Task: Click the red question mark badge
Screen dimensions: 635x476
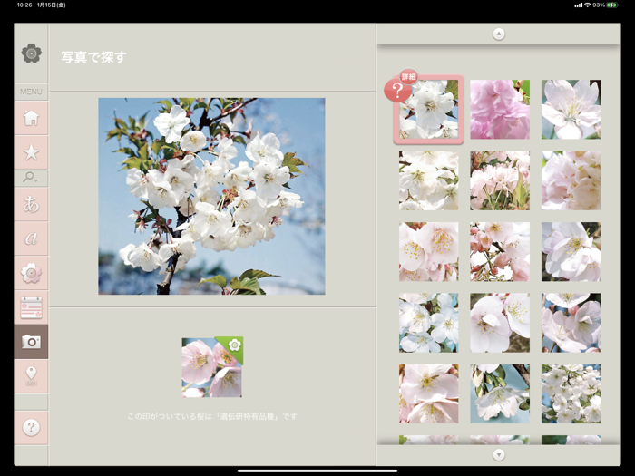Action: click(397, 91)
